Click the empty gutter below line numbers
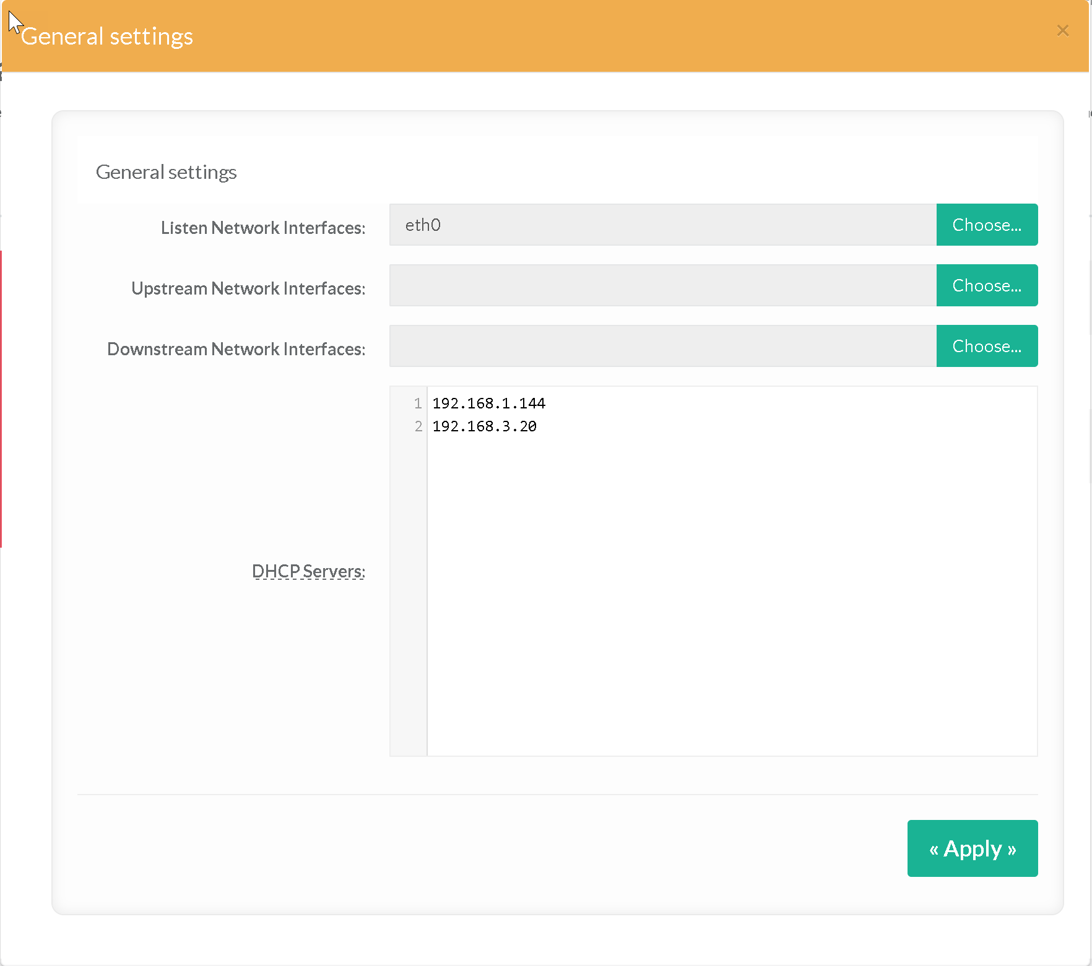Viewport: 1092px width, 966px height. (x=409, y=588)
